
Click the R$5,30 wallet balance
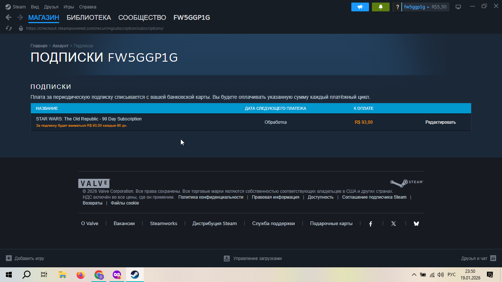coord(439,7)
